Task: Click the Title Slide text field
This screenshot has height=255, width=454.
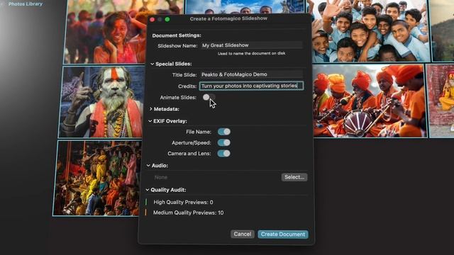Action: [x=252, y=74]
